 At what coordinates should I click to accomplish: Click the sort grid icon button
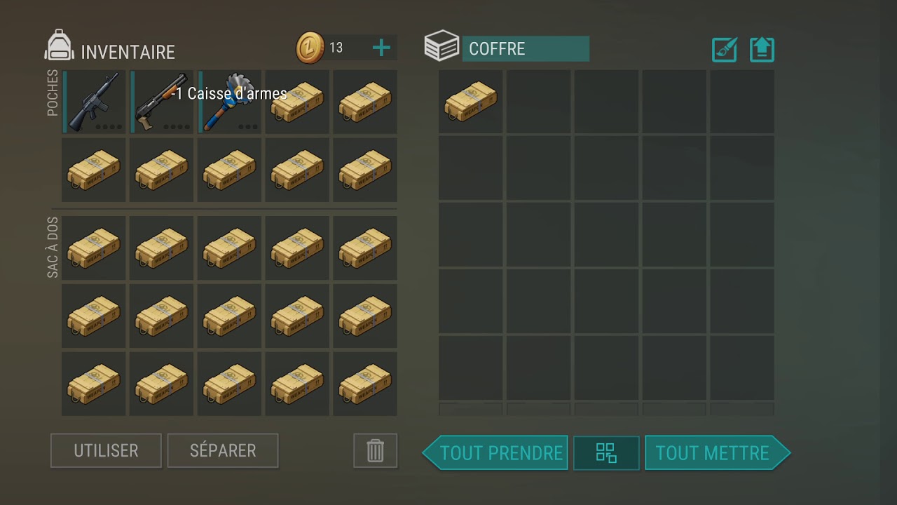606,452
